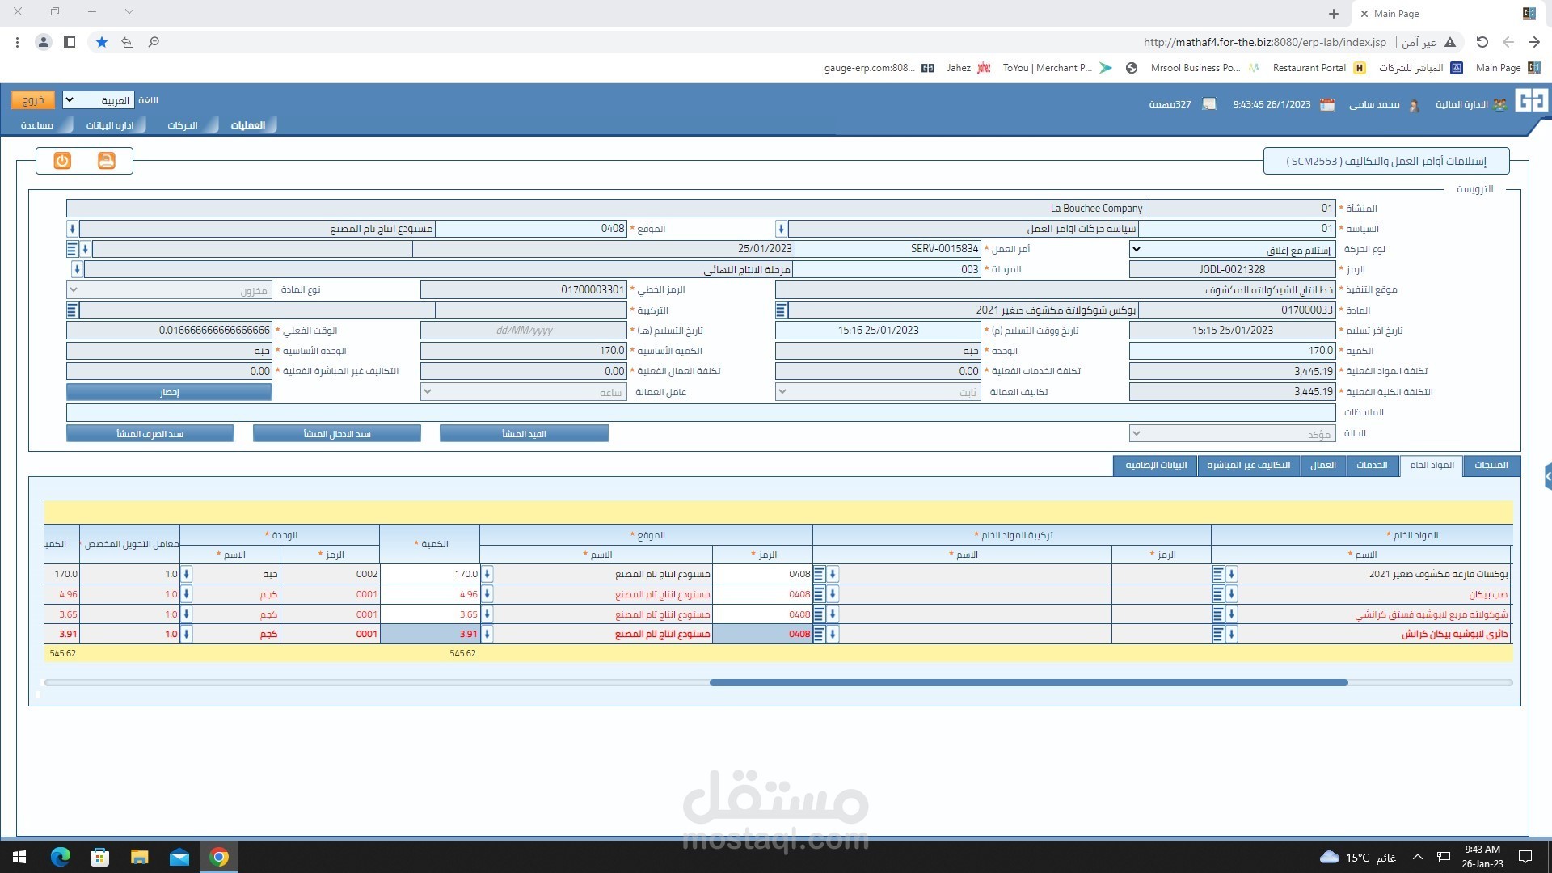
Task: Open the Windows Start menu
Action: point(19,857)
